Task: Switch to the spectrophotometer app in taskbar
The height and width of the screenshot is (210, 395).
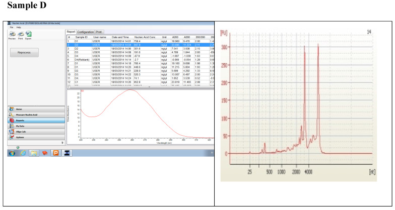Action: click(x=67, y=153)
